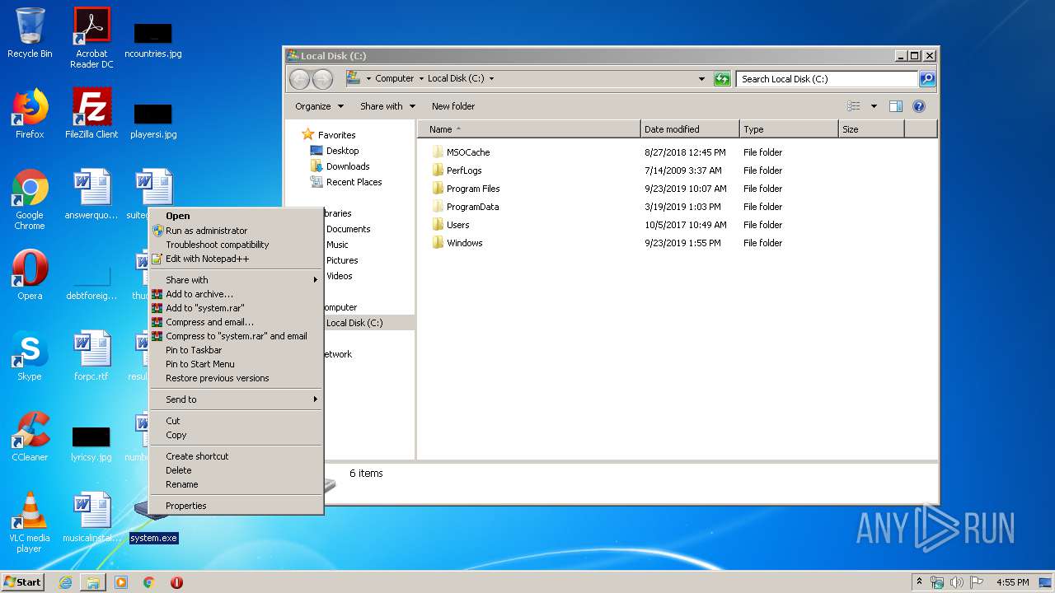Screen dimensions: 1055x593
Task: Open the Recycle Bin desktop icon
Action: (x=30, y=33)
